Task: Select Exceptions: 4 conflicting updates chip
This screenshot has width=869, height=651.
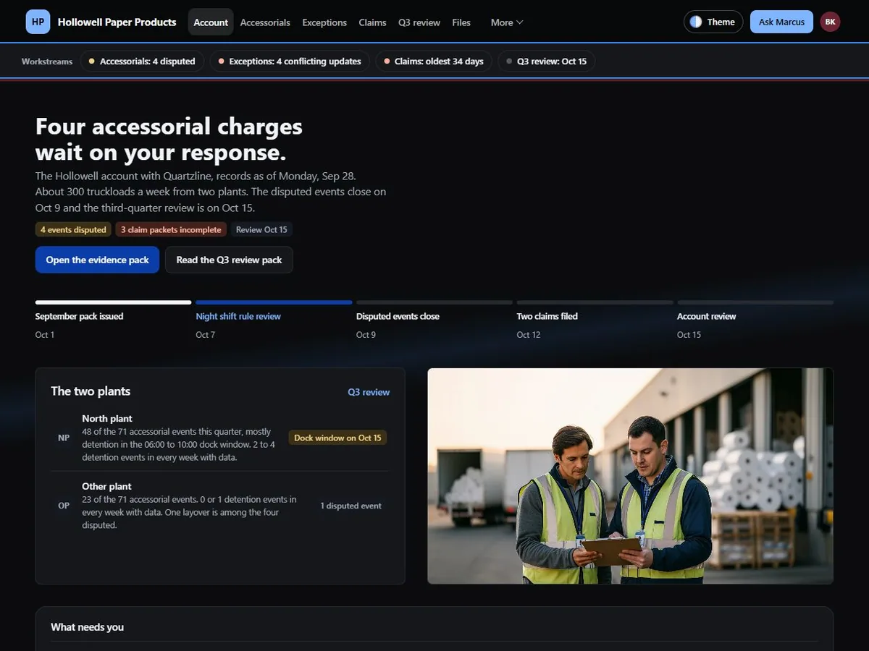Action: point(290,61)
